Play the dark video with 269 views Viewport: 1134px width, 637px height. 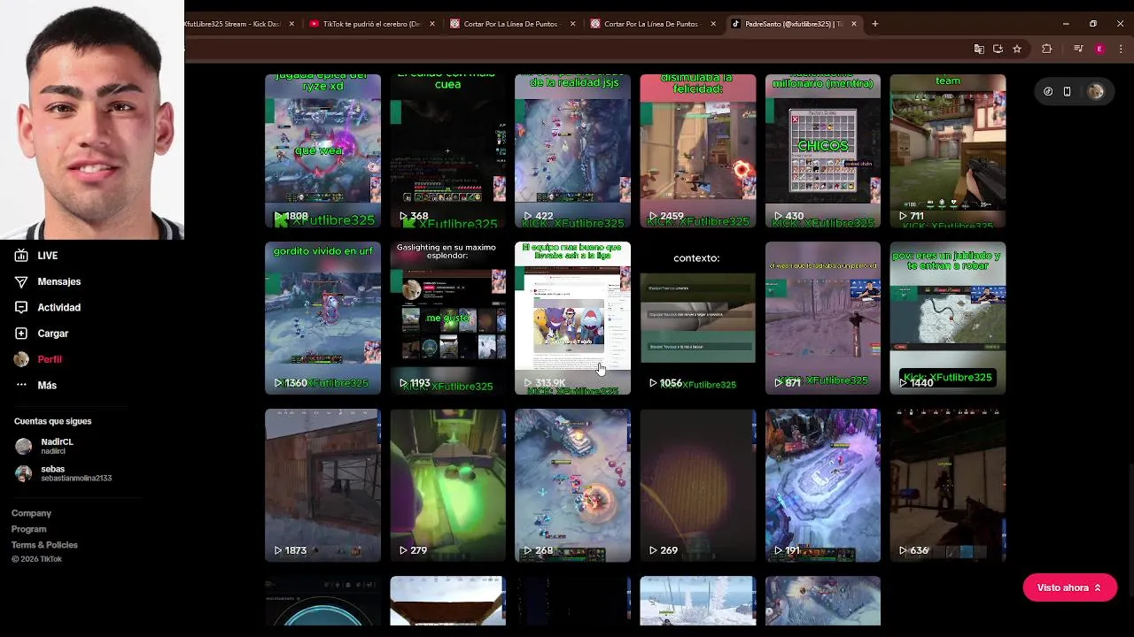[698, 485]
